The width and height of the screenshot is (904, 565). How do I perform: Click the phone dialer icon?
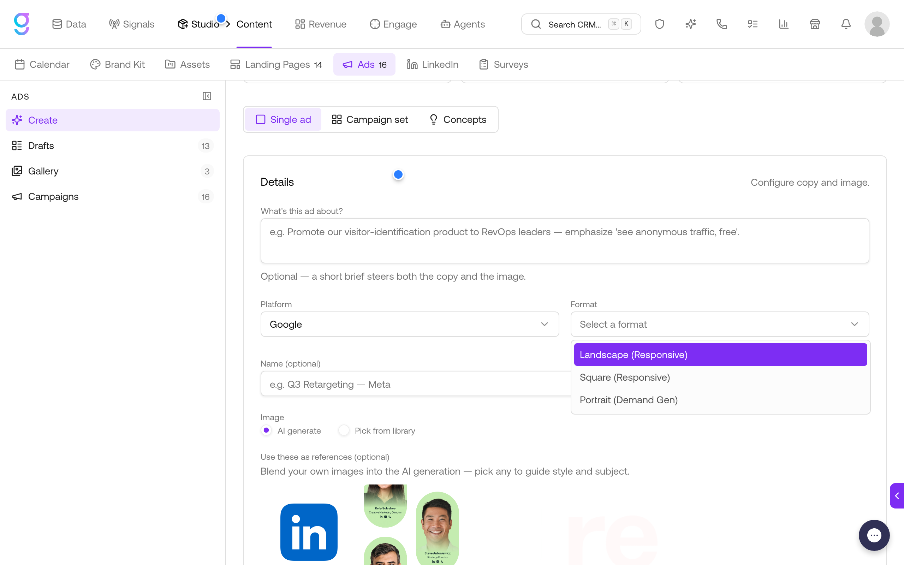pos(721,24)
